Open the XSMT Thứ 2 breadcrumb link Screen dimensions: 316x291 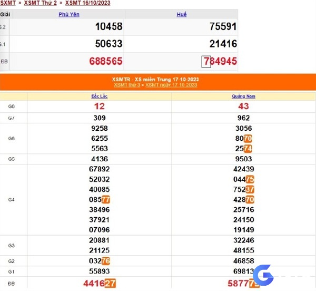coord(41,3)
